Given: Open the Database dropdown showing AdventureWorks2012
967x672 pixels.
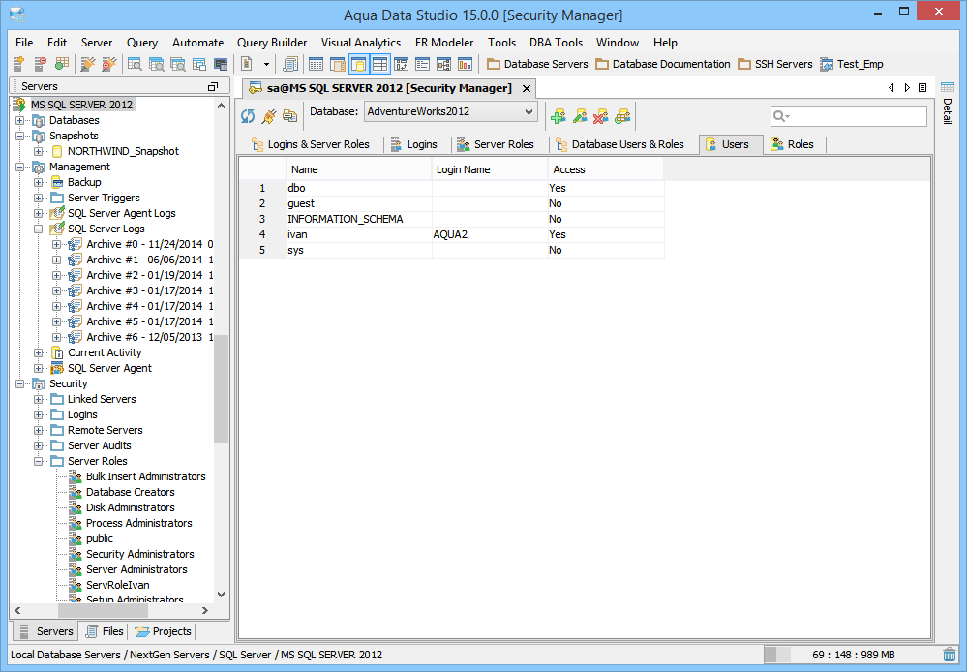Looking at the screenshot, I should pyautogui.click(x=451, y=111).
